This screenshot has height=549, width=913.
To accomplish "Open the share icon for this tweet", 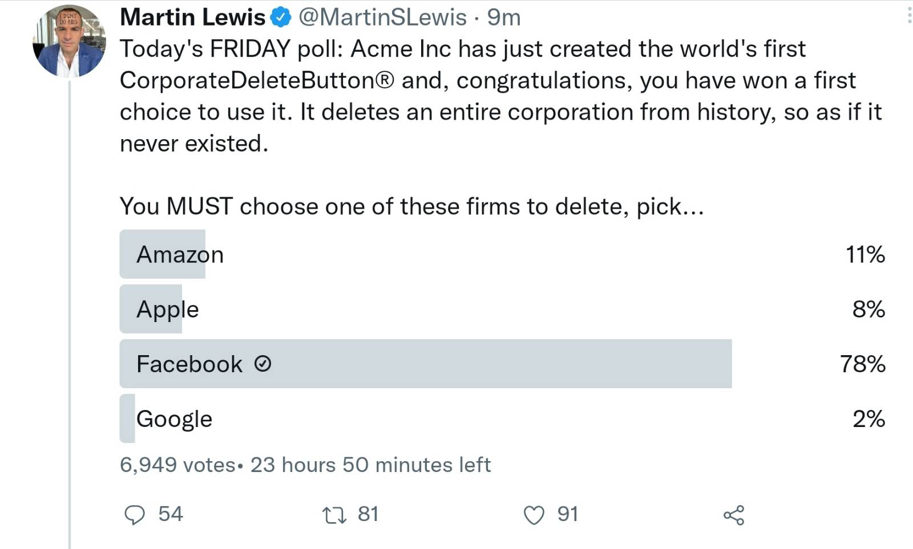I will (734, 515).
